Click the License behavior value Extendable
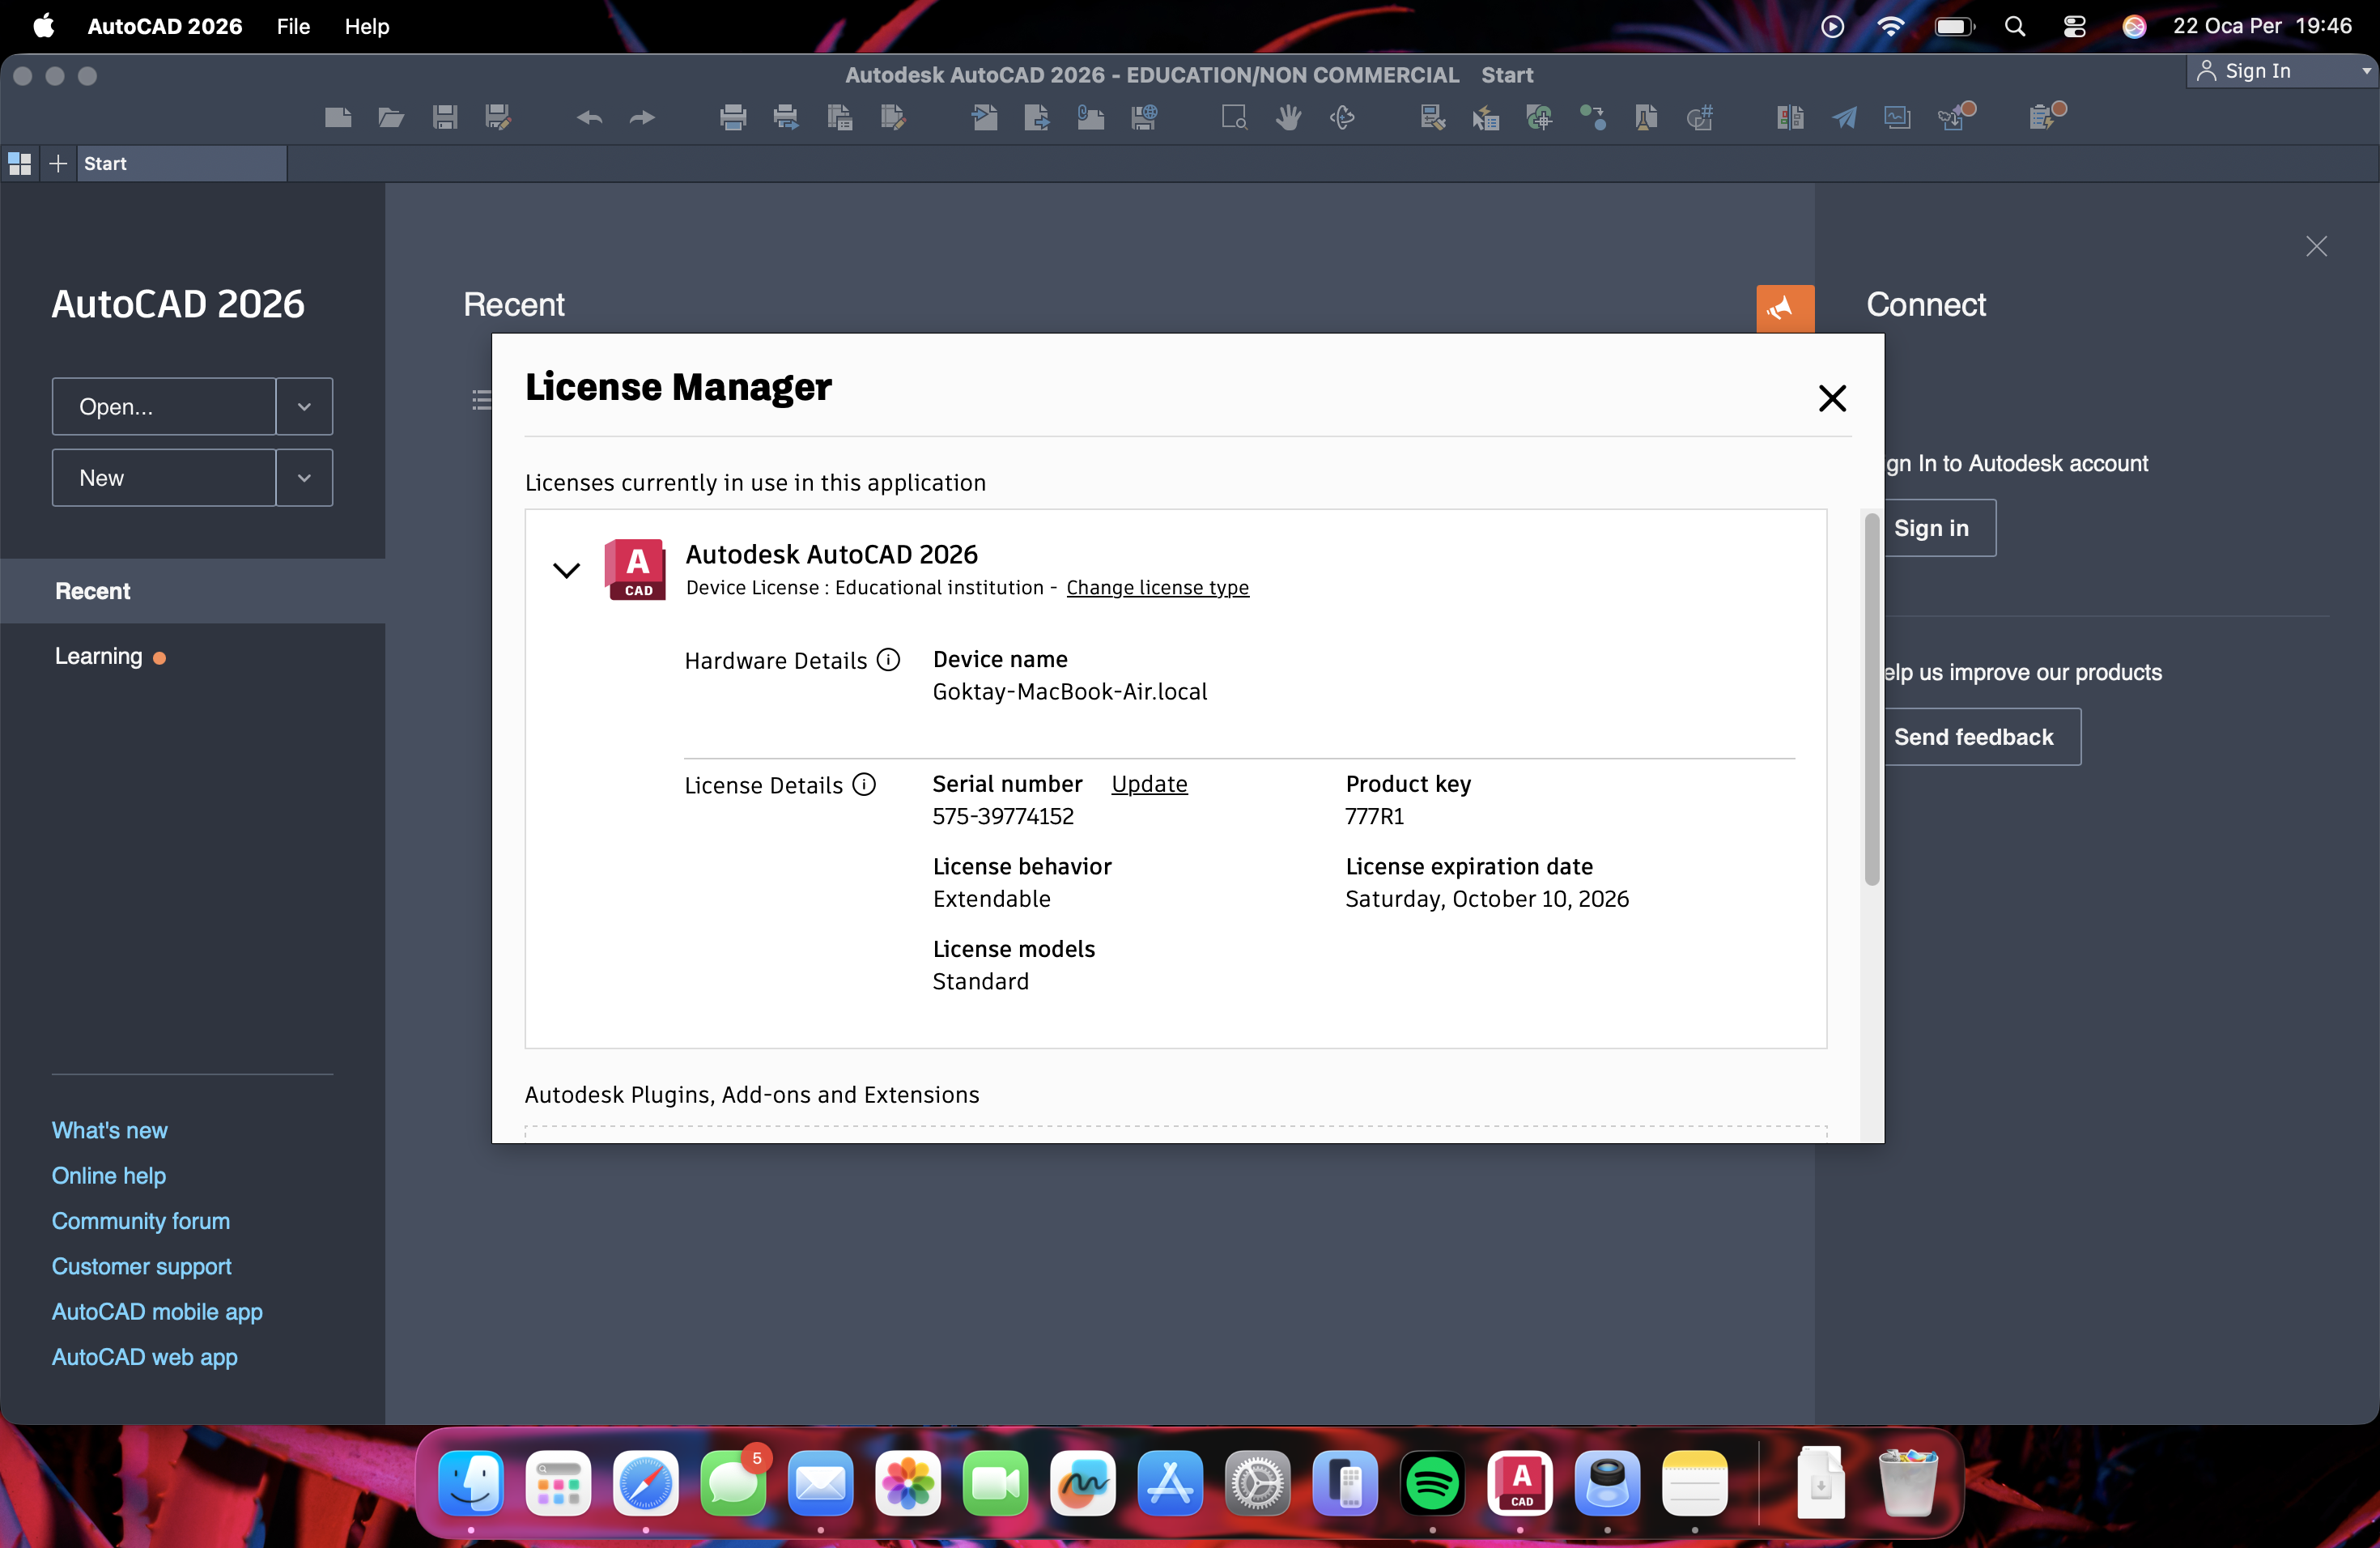Image resolution: width=2380 pixels, height=1548 pixels. 991,899
